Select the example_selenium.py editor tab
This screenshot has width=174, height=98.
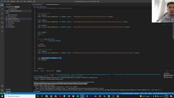coord(52,4)
